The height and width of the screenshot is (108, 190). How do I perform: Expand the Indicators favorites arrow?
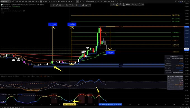click(x=96, y=1)
